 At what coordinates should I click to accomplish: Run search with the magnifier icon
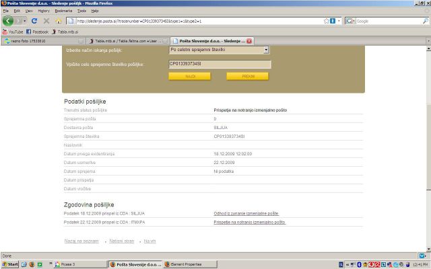tap(425, 21)
